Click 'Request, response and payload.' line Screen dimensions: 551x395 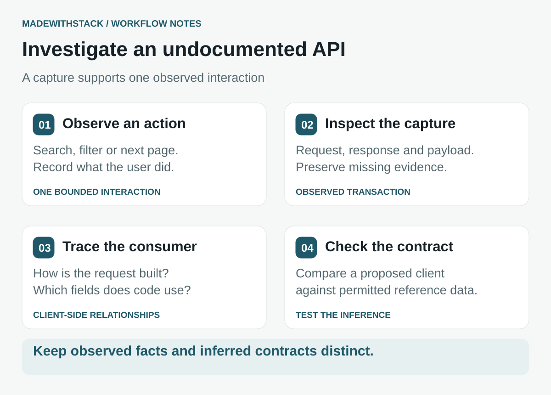point(385,150)
